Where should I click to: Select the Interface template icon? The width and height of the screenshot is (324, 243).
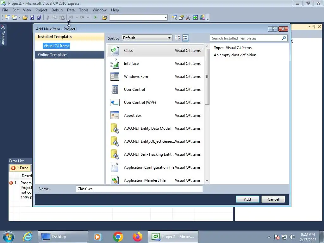[115, 64]
